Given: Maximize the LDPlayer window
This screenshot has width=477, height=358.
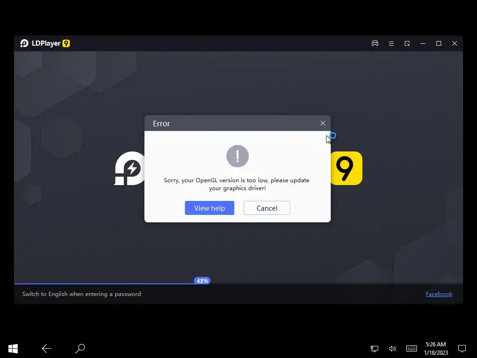Looking at the screenshot, I should click(439, 43).
